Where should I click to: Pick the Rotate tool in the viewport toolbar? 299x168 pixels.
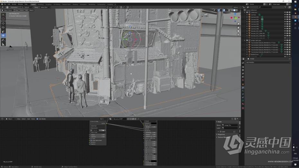point(3,27)
